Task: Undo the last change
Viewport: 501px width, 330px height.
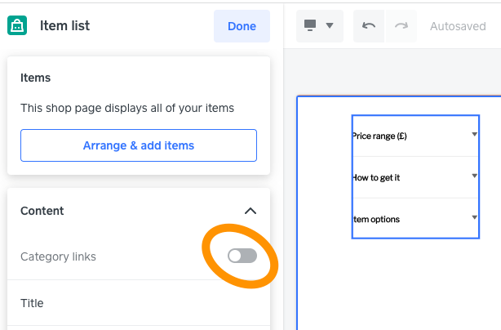Action: 369,26
